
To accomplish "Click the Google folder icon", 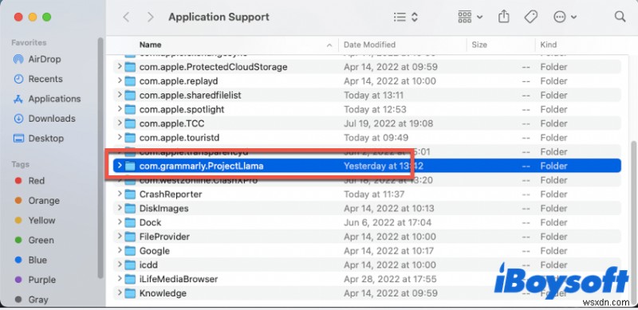I will 130,250.
